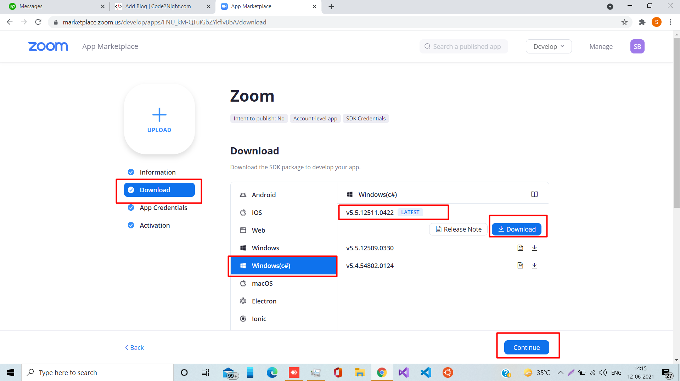Open Chrome profile avatar S
The width and height of the screenshot is (680, 381).
pyautogui.click(x=656, y=22)
